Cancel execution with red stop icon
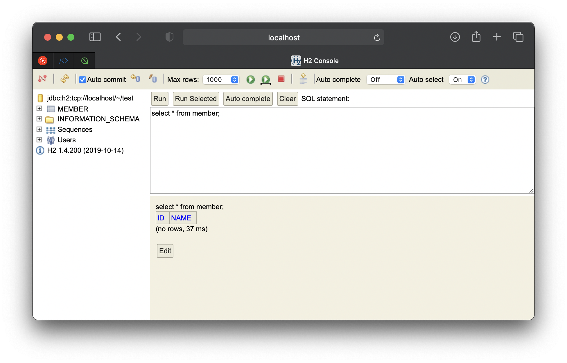 pos(281,79)
